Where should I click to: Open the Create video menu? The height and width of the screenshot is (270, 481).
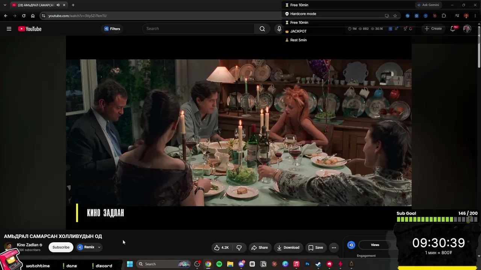click(433, 28)
